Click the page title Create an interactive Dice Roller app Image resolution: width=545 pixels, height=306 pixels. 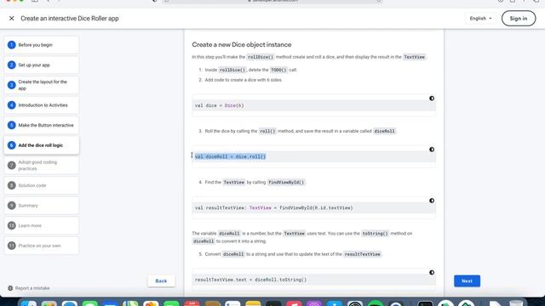[x=70, y=19]
